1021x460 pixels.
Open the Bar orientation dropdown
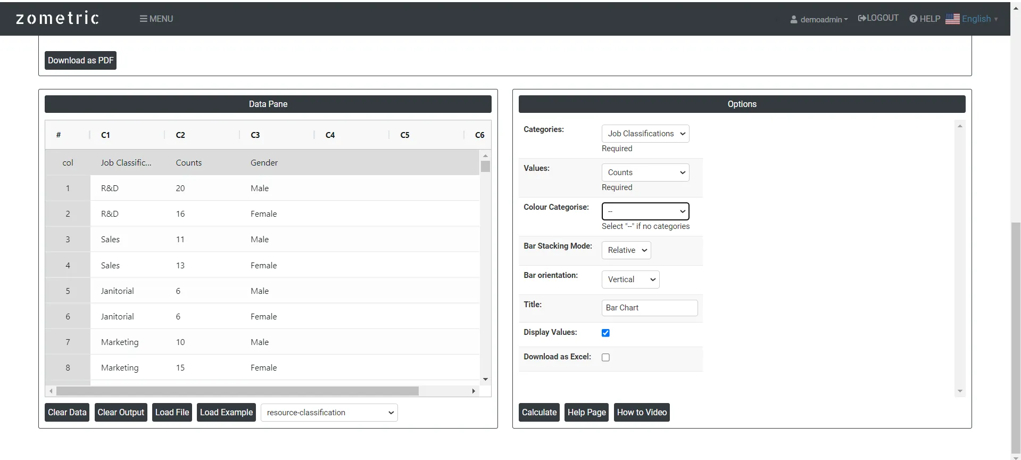[x=630, y=280]
